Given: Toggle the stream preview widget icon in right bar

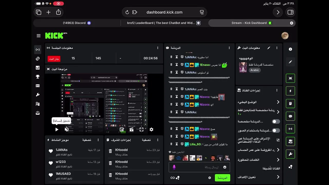Looking at the screenshot, I should point(290,78).
